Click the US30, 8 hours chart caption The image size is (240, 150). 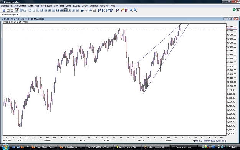[15, 22]
